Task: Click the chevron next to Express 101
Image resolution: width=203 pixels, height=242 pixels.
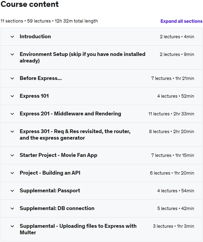Action: (12, 96)
